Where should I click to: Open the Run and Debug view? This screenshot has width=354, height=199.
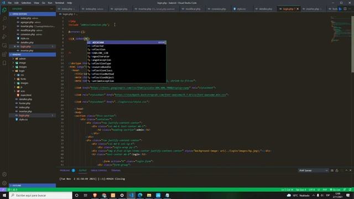(4, 36)
